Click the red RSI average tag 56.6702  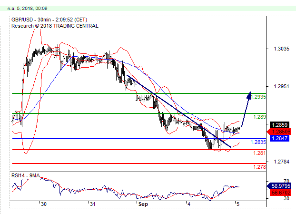tap(280, 193)
